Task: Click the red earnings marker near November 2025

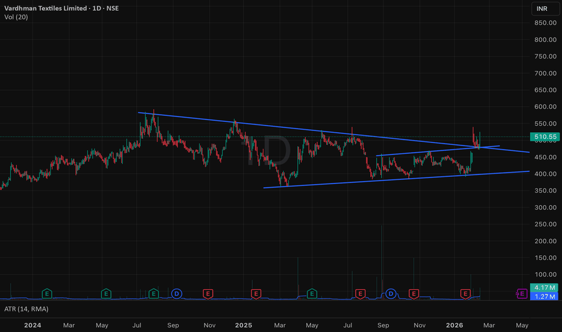Action: coord(414,293)
